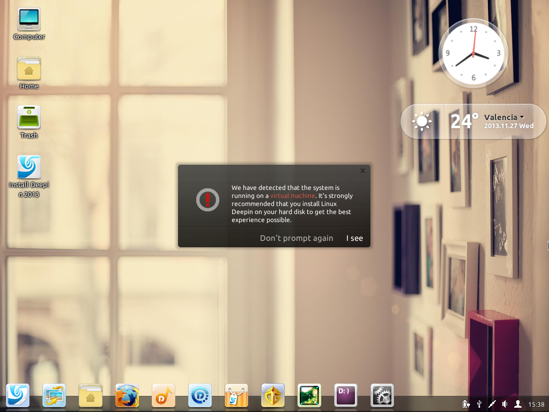Launch Deepin Music Player from dock
549x412 pixels.
pos(164,395)
